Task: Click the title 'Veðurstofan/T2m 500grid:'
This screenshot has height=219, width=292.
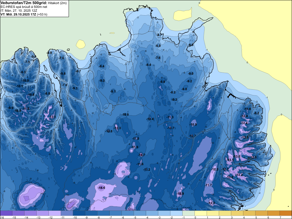Action: point(24,3)
